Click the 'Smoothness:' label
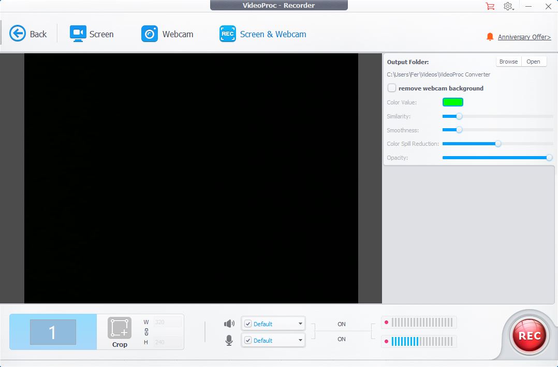558x367 pixels. [x=403, y=130]
